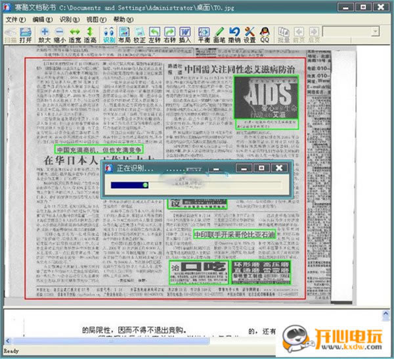Image resolution: width=394 pixels, height=359 pixels.
Task: Click the QQ penguin icon
Action: coord(265,35)
